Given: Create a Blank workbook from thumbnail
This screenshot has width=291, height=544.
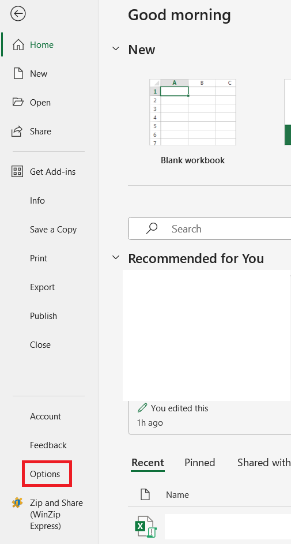Looking at the screenshot, I should coord(192,112).
